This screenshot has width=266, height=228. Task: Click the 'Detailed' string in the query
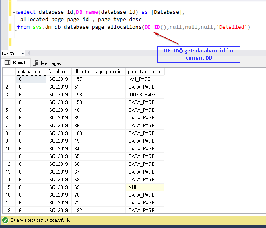231,27
